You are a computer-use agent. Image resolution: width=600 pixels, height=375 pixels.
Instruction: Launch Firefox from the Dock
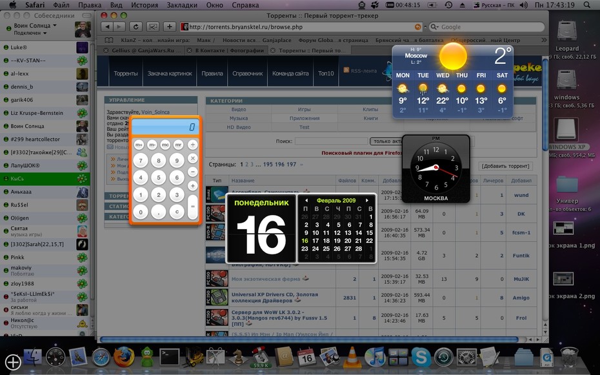124,358
